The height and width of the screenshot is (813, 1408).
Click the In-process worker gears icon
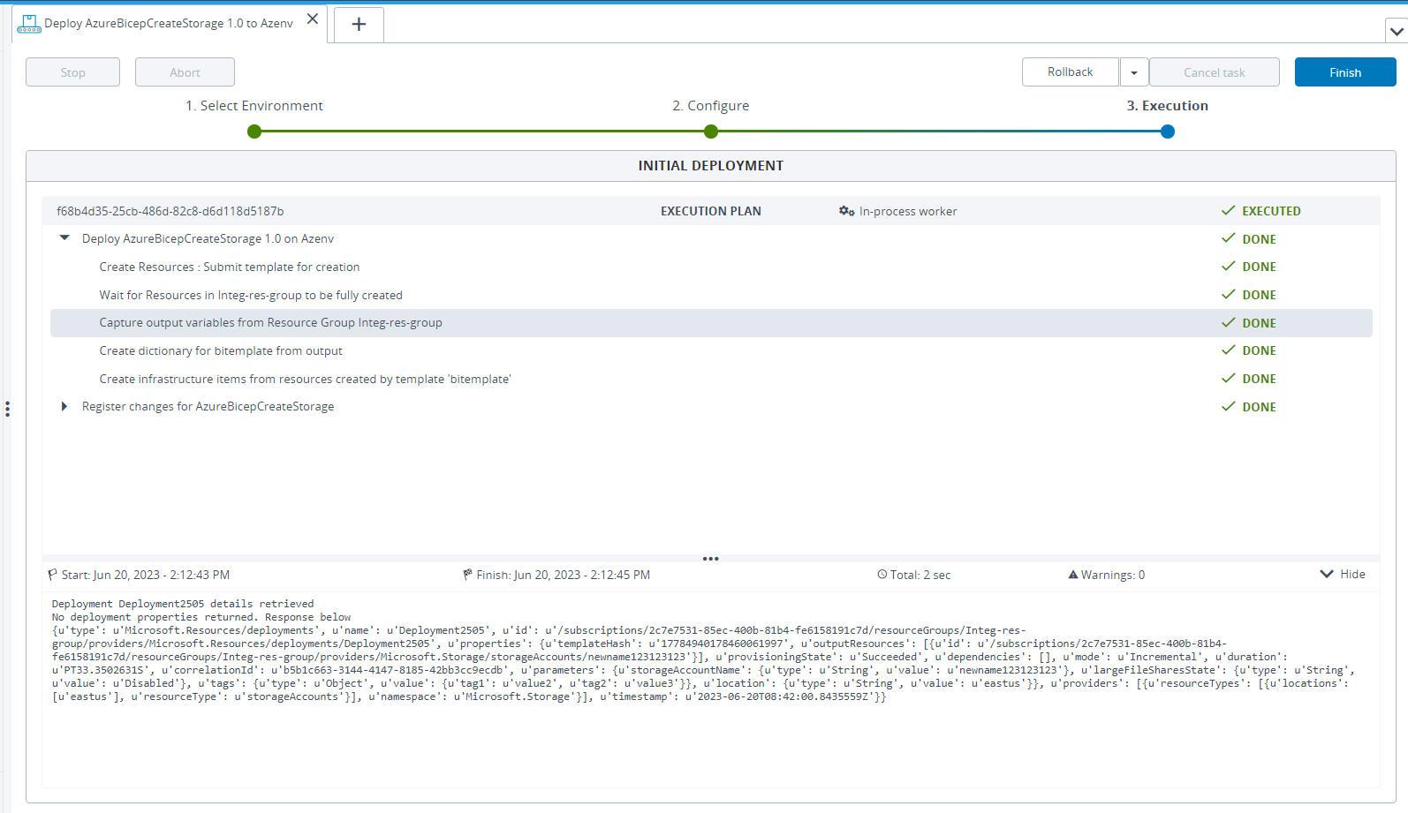(x=846, y=211)
